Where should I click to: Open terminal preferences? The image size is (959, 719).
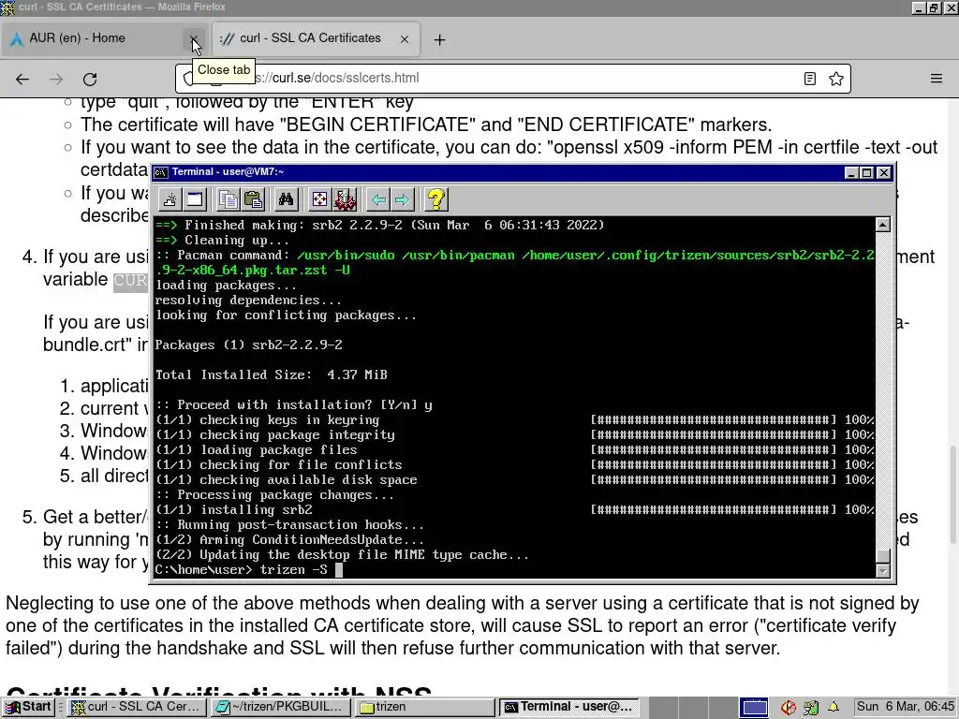(x=345, y=199)
